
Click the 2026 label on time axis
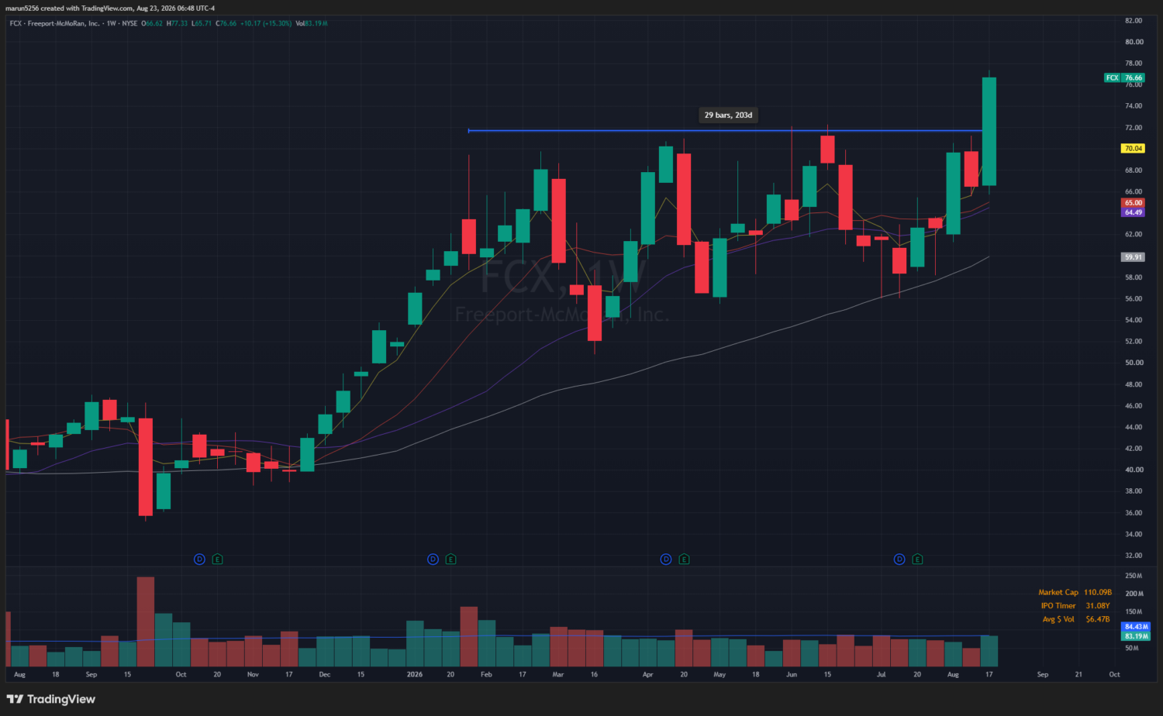click(415, 675)
